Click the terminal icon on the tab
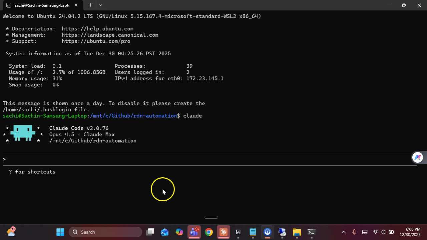Screen dimensions: 427x240 pyautogui.click(x=9, y=5)
